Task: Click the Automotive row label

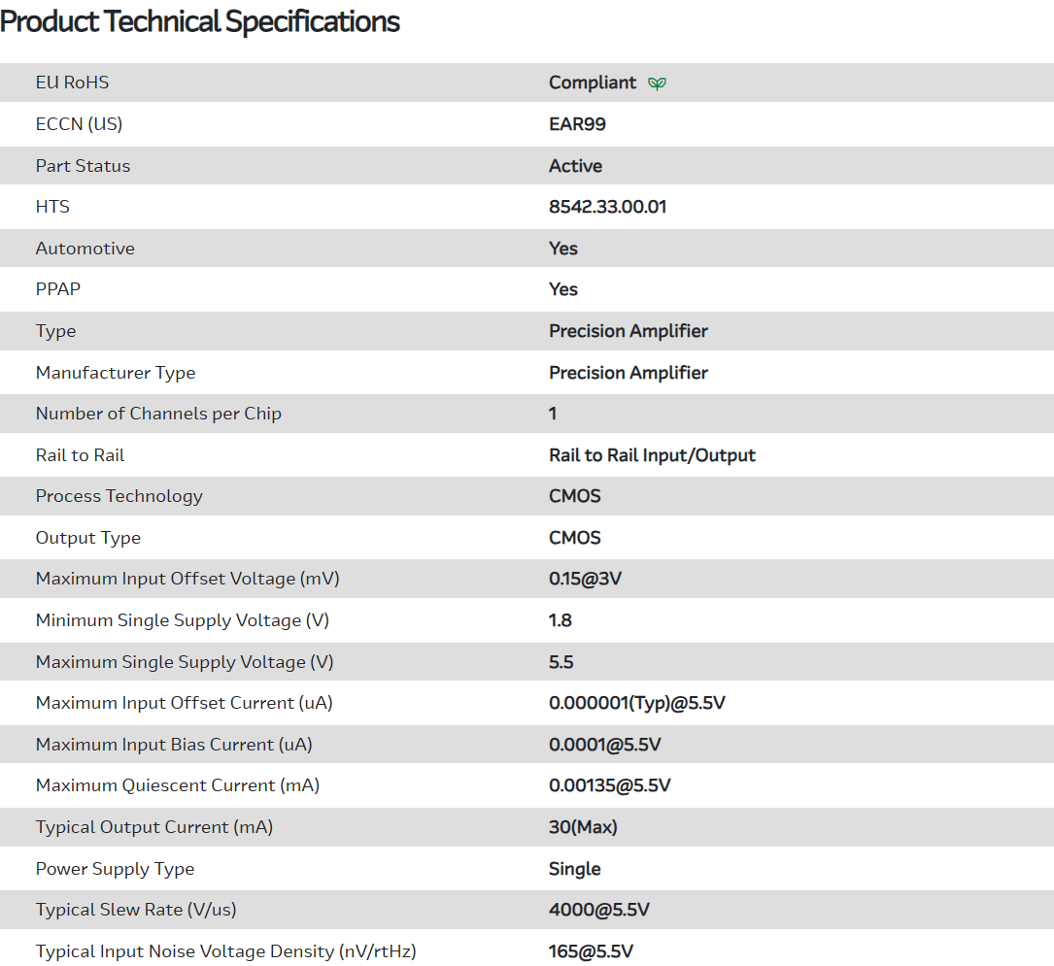Action: coord(85,249)
